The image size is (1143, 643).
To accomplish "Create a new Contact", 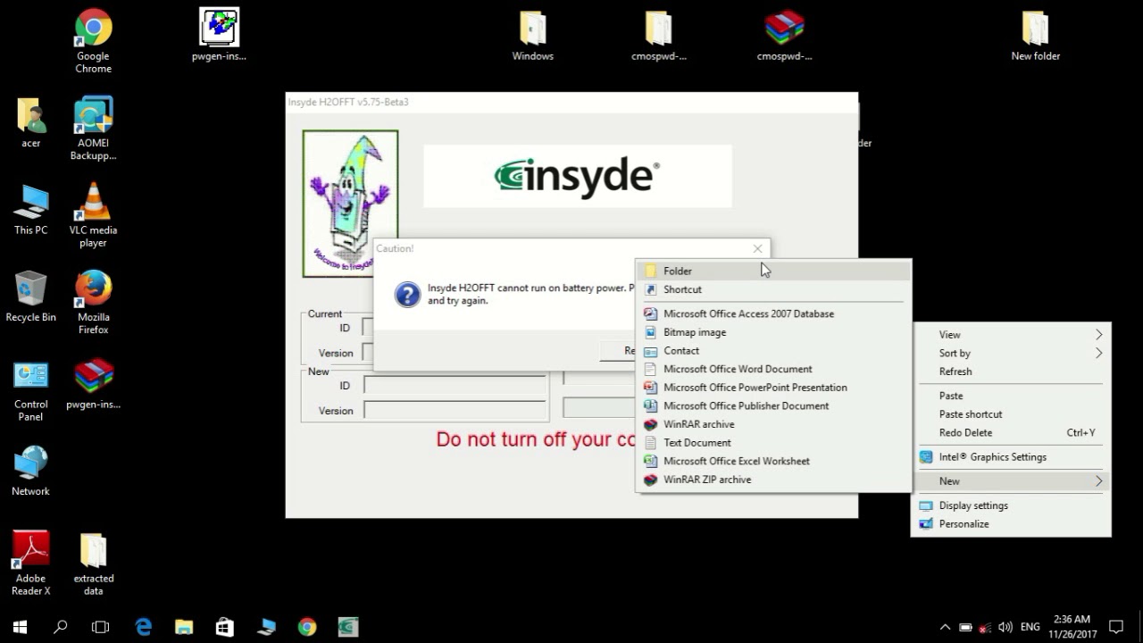I will tap(773, 351).
